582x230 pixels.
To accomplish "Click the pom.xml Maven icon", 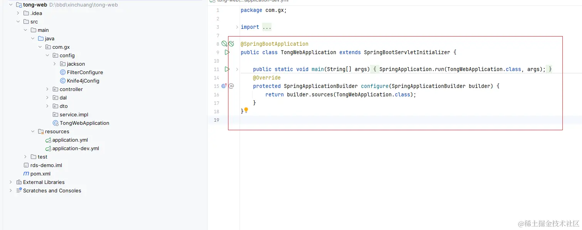I will click(26, 174).
